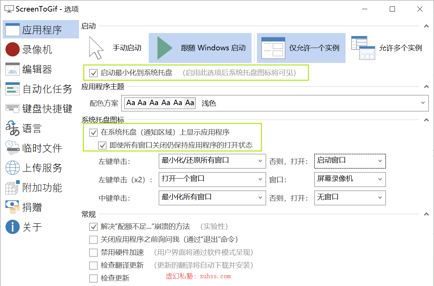Open the 附加功能 tab
Image resolution: width=434 pixels, height=286 pixels.
[x=41, y=187]
